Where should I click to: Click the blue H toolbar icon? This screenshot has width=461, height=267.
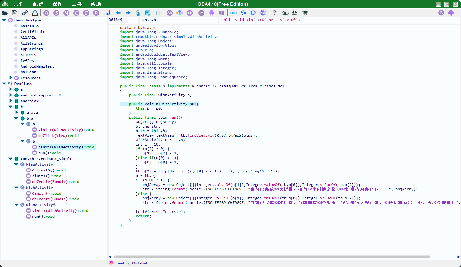pos(158,13)
